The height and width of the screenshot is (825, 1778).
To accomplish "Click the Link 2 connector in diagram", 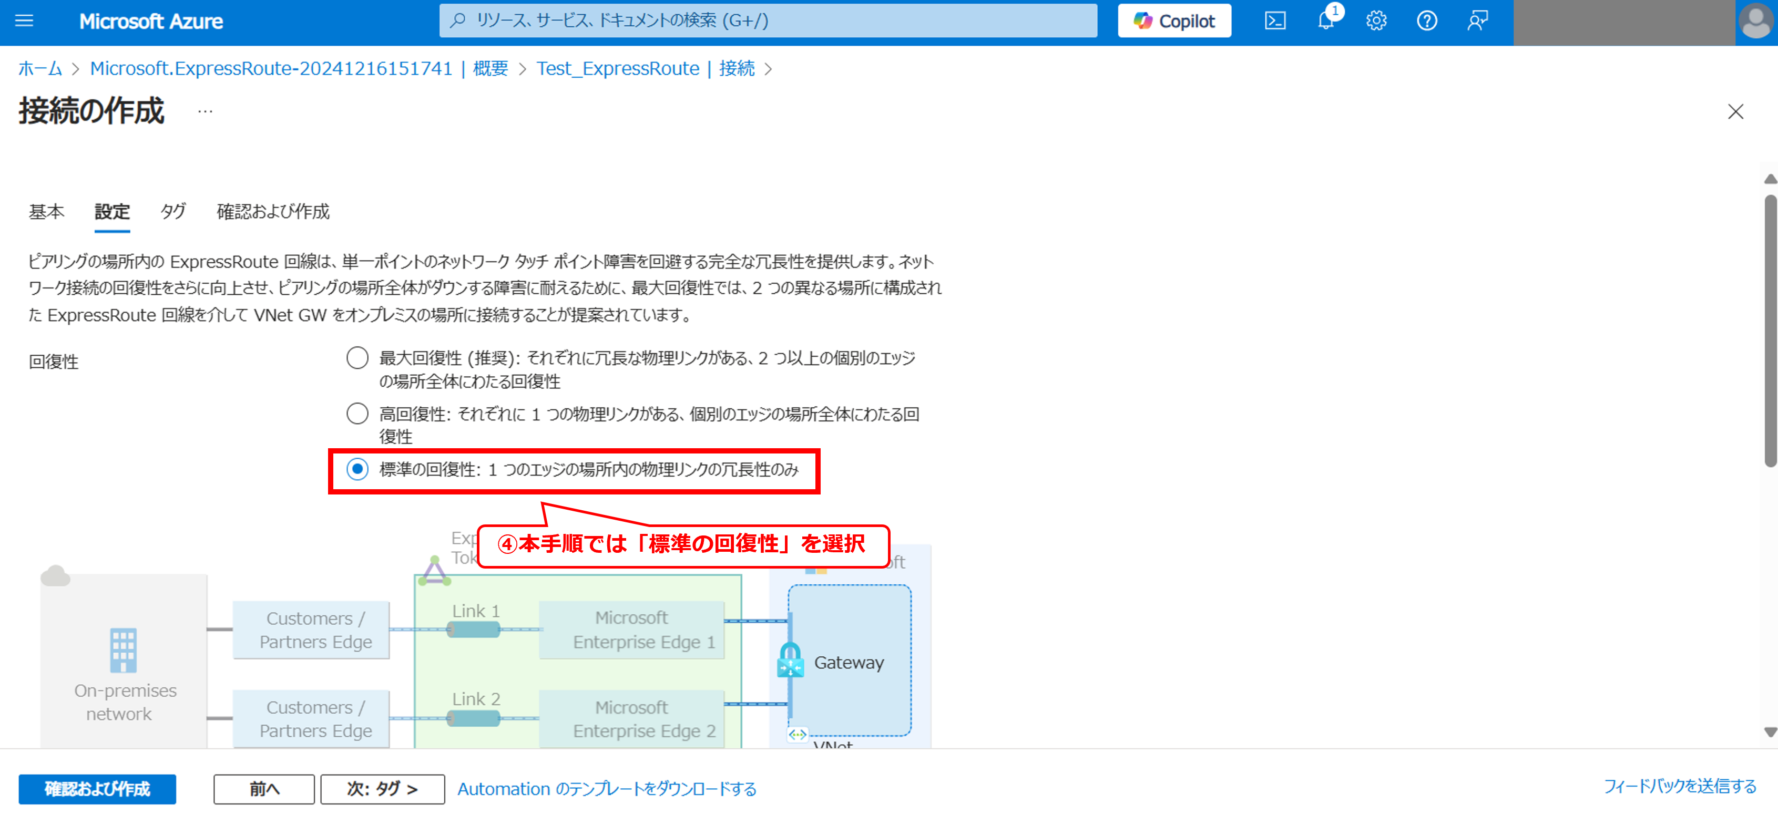I will [x=474, y=718].
